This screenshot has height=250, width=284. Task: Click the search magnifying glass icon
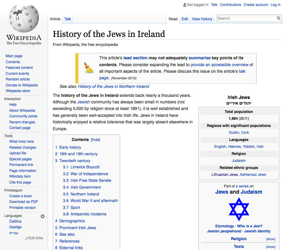pos(278,18)
